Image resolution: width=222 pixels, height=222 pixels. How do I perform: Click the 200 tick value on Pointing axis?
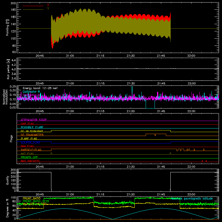(13, 3)
